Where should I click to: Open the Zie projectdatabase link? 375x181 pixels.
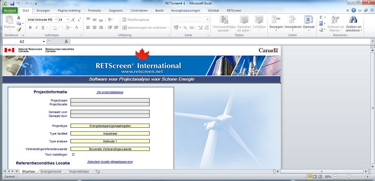pos(110,92)
